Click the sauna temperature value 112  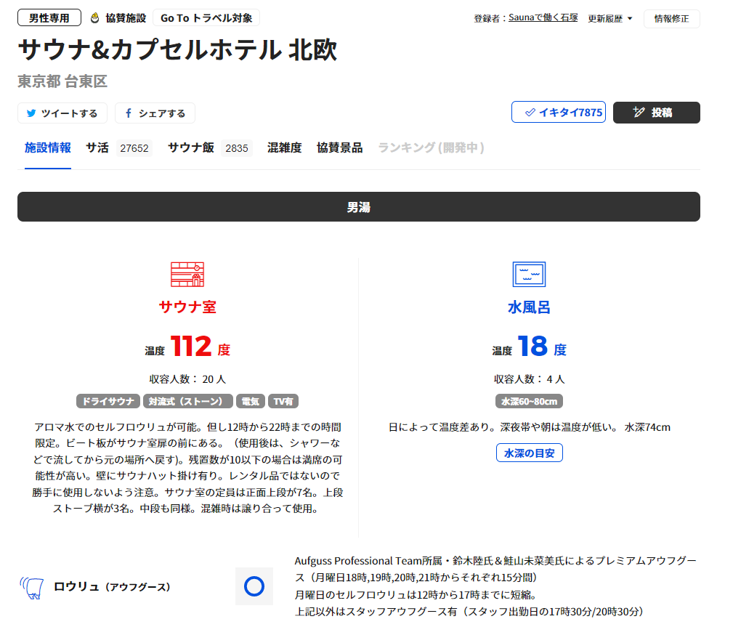pos(191,347)
